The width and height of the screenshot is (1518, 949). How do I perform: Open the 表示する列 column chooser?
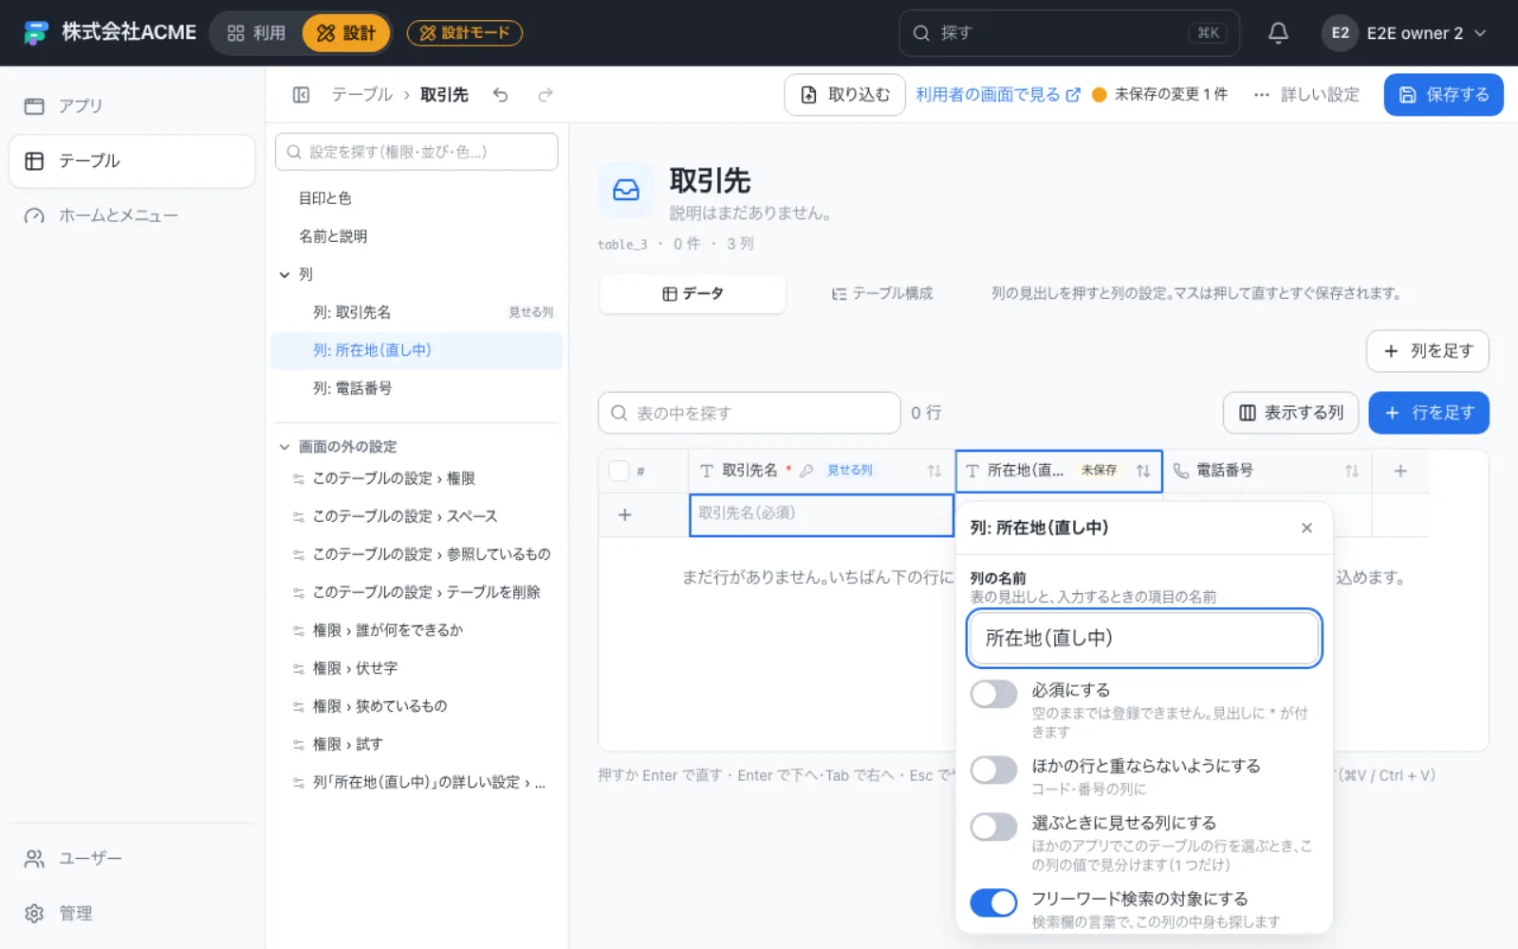tap(1291, 413)
